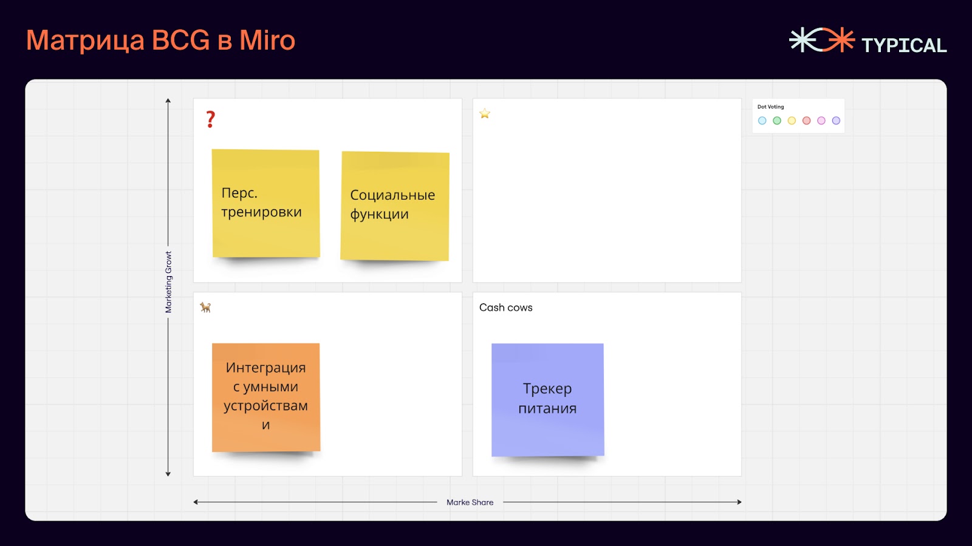Click the 'Матрица BCG в Miro' heading
Screen dimensions: 972x546
click(x=160, y=41)
